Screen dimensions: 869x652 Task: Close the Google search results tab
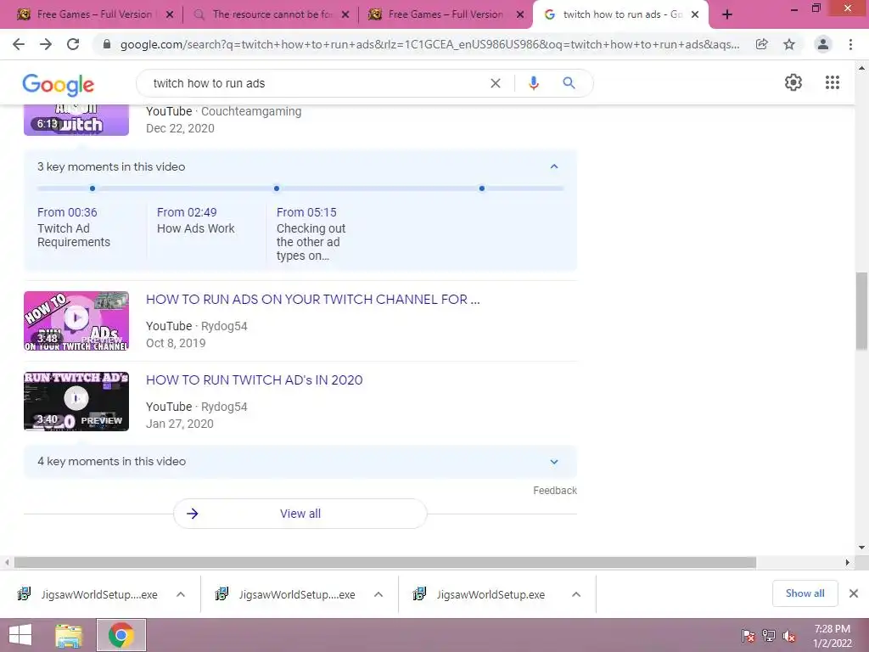[x=695, y=15]
